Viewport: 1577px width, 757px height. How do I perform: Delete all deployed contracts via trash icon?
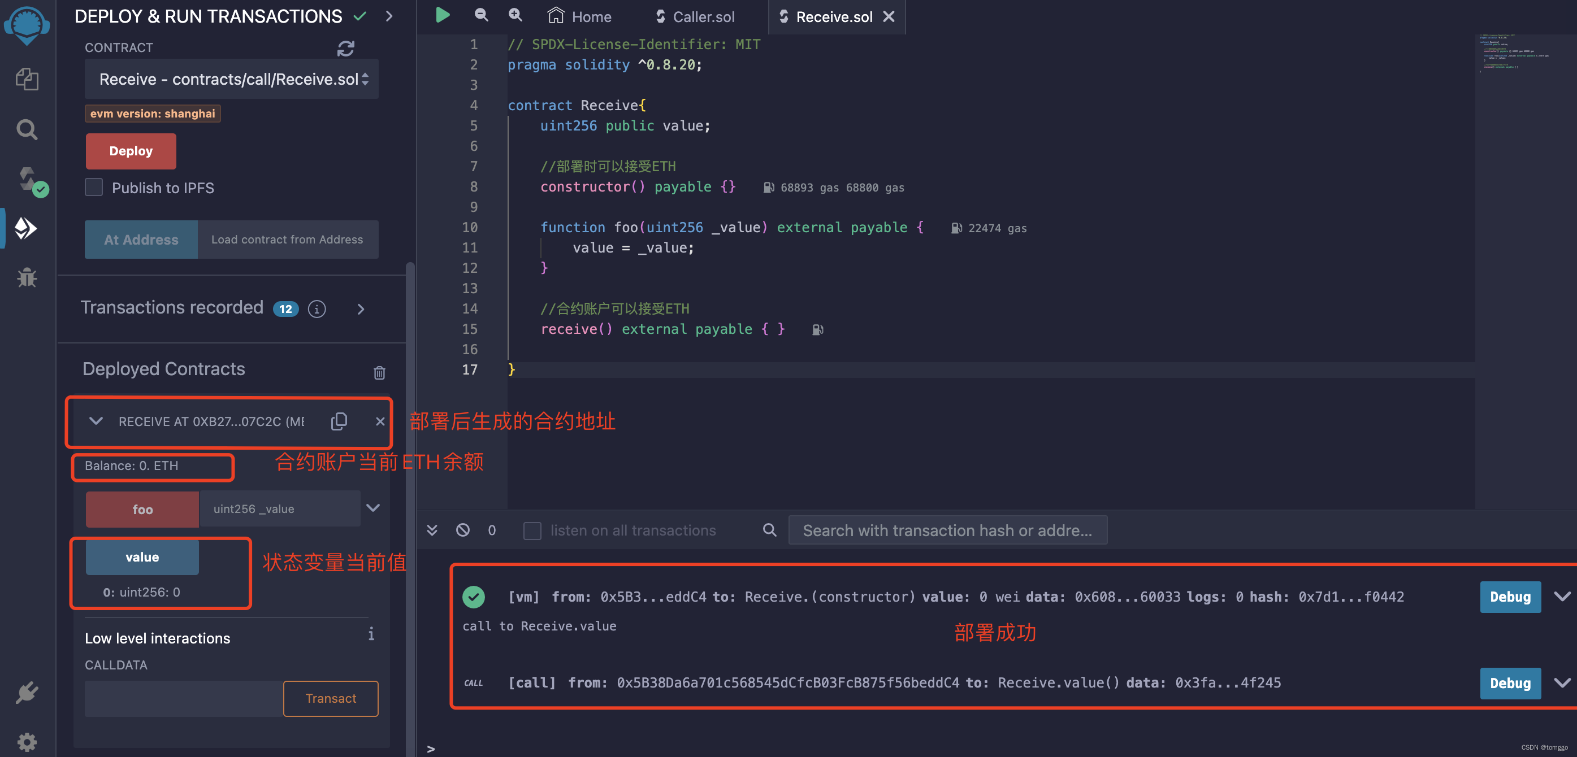pyautogui.click(x=380, y=372)
